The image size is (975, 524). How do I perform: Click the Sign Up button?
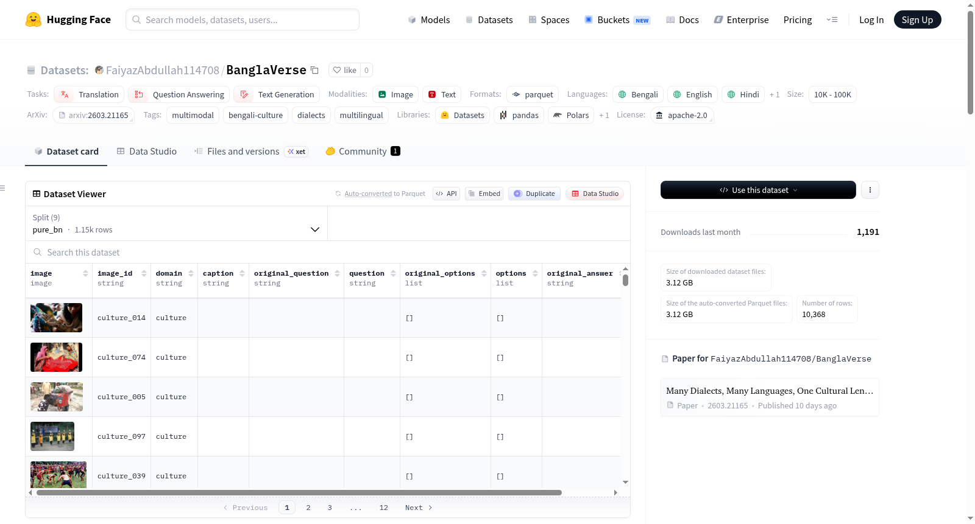click(917, 19)
